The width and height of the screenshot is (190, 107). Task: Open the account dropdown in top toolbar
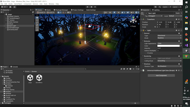coord(4,7)
